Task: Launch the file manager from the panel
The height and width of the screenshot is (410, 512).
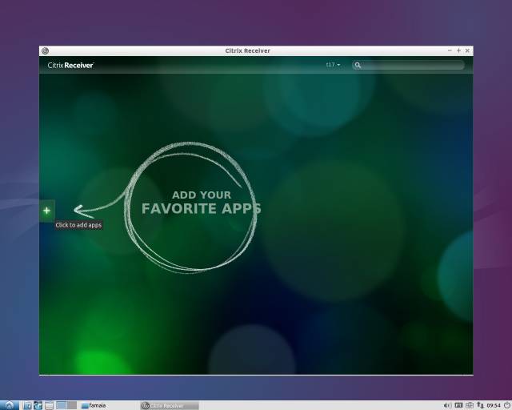Action: tap(27, 405)
